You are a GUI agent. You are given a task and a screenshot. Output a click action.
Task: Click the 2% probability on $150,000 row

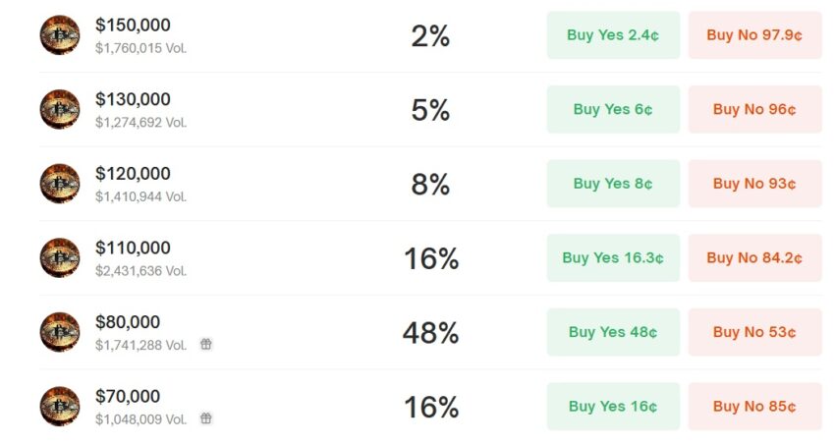pyautogui.click(x=430, y=36)
